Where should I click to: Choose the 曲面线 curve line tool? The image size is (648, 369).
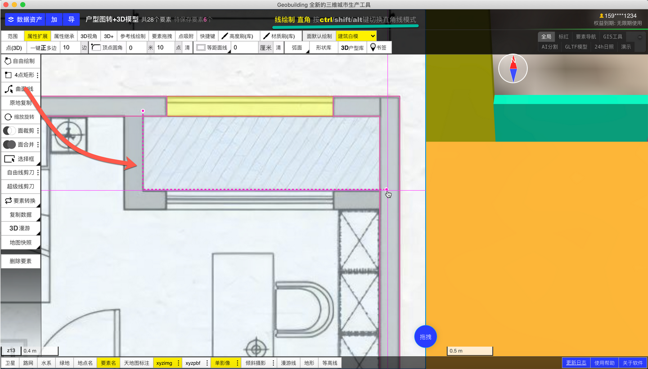[20, 89]
